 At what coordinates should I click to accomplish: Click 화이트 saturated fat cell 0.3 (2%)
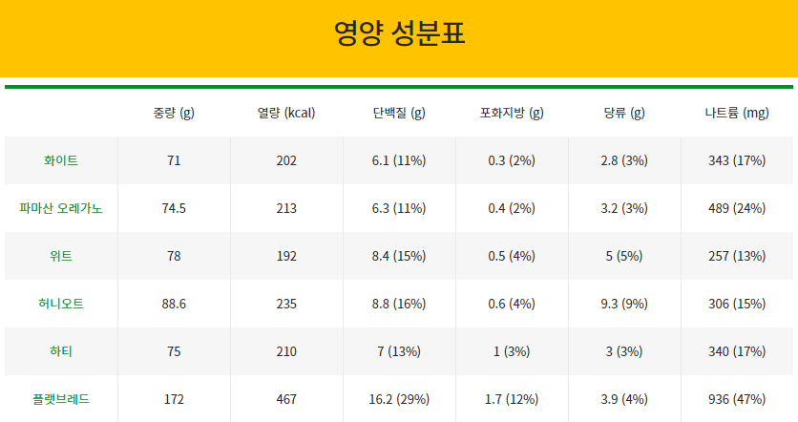point(512,160)
